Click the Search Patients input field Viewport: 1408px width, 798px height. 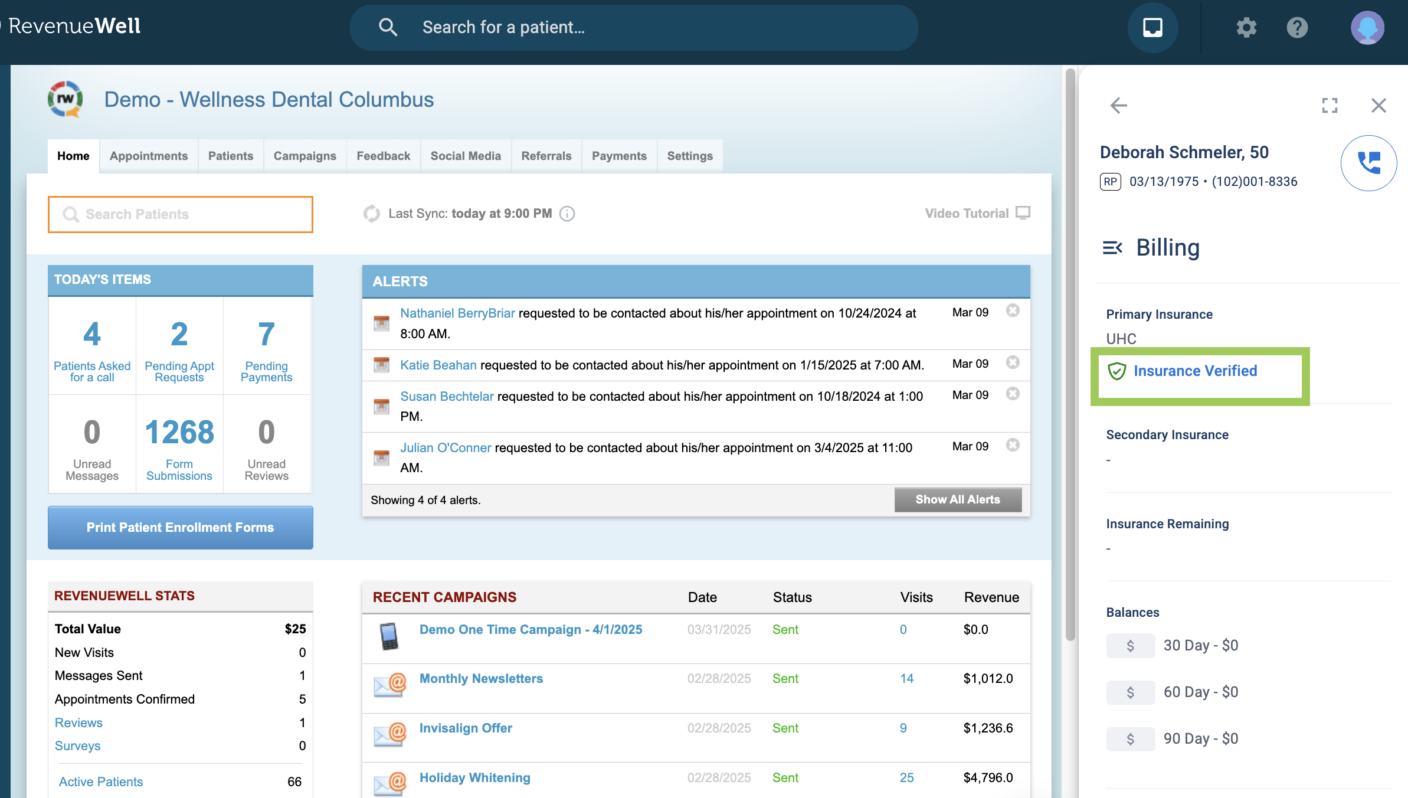click(x=181, y=214)
